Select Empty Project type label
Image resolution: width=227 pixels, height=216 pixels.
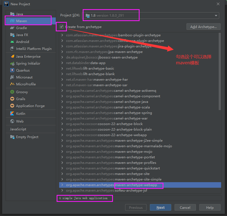click(x=27, y=137)
